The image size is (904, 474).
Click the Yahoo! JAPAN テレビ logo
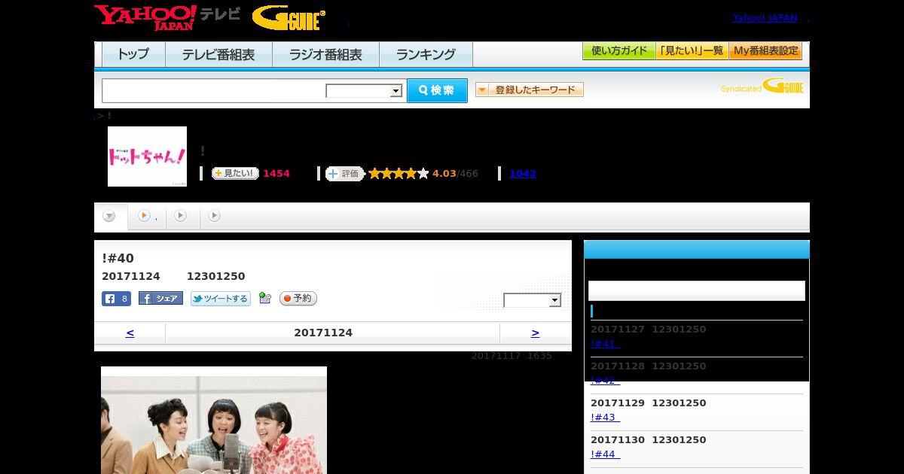[167, 17]
